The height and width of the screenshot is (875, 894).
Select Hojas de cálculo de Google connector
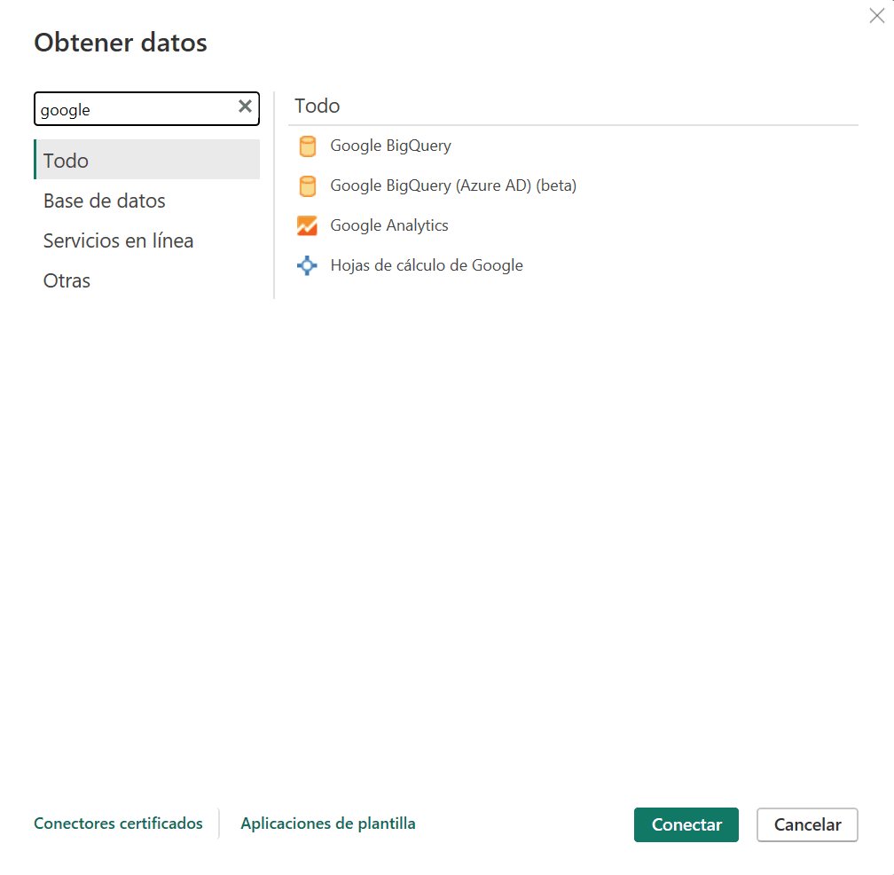coord(427,265)
